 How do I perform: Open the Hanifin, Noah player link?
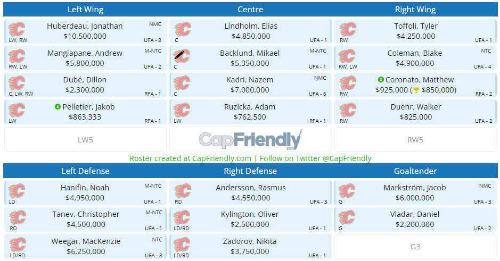point(85,188)
